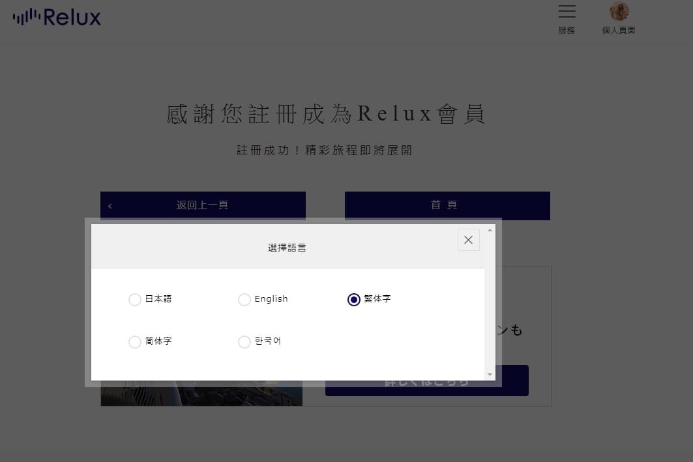Choose the English radio button
Image resolution: width=693 pixels, height=462 pixels.
click(244, 300)
